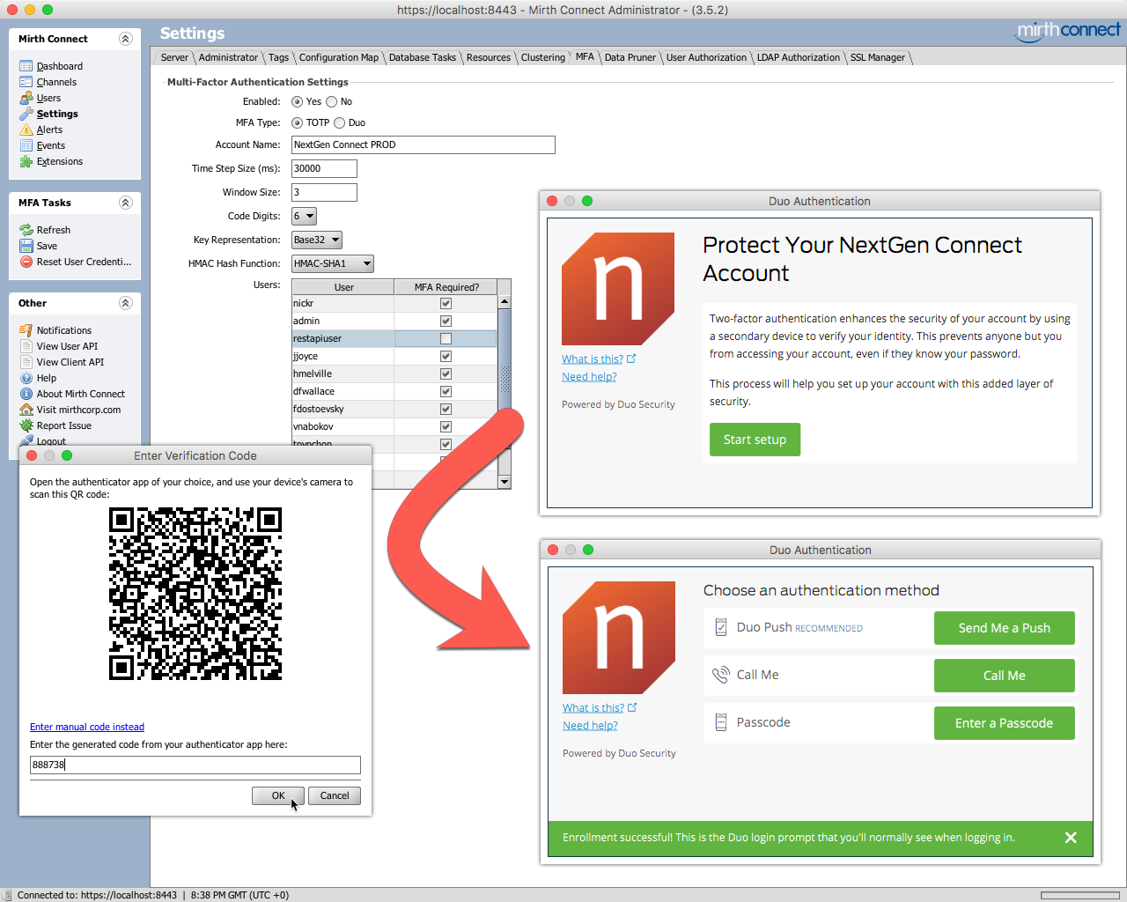Click the View User API icon
This screenshot has width=1127, height=902.
(x=26, y=346)
